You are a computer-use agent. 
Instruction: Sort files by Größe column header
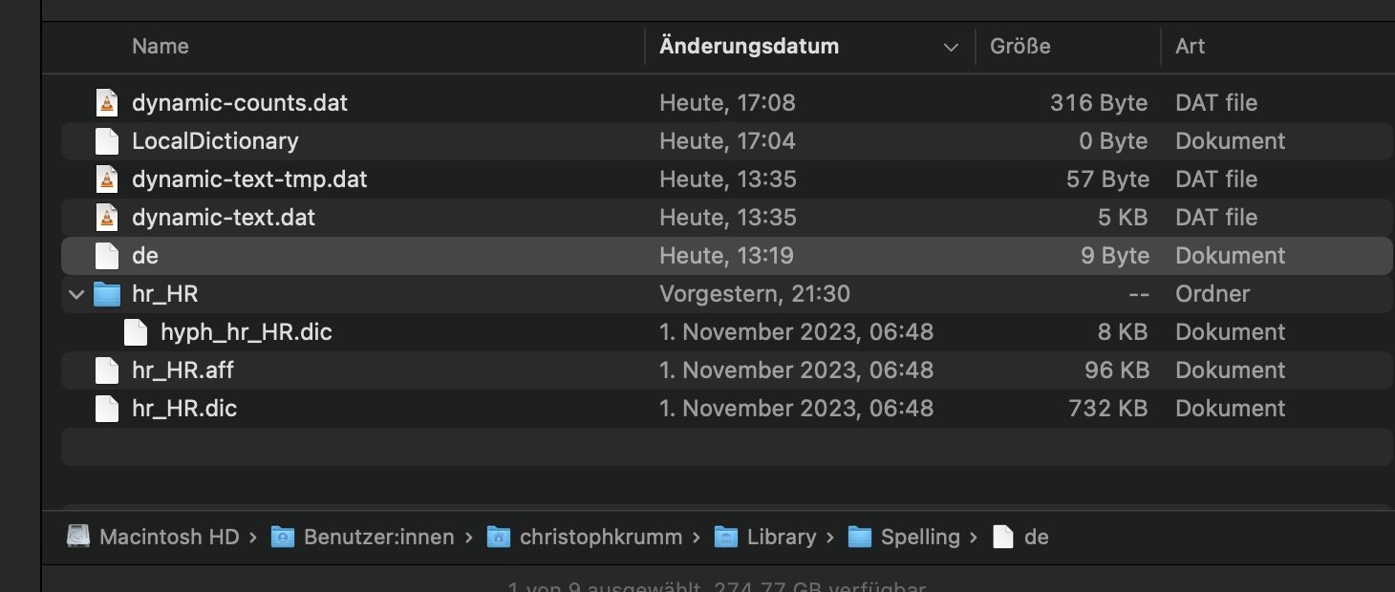[1020, 46]
